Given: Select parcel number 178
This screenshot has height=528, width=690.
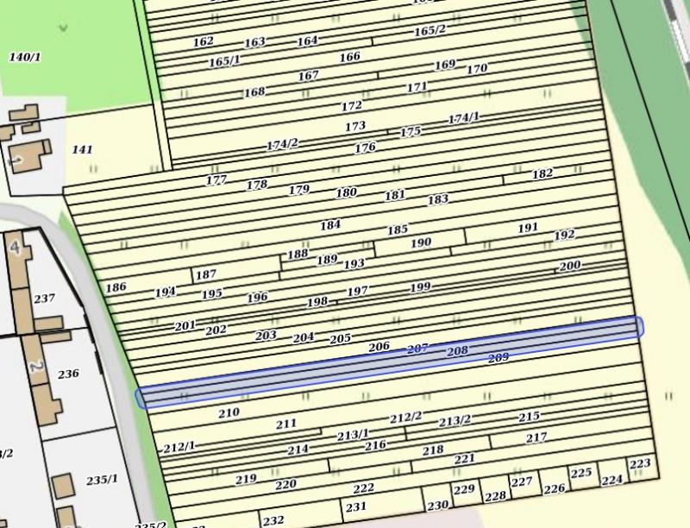Looking at the screenshot, I should [256, 185].
